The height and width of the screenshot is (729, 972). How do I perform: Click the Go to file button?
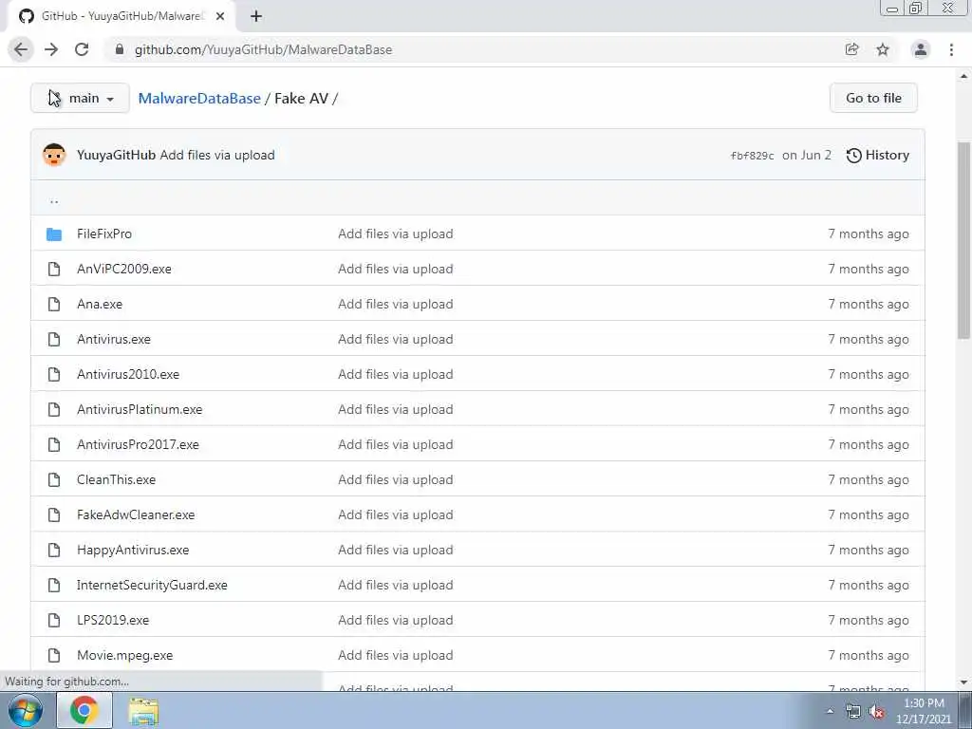pos(873,98)
